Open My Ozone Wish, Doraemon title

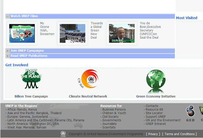[x=47, y=28]
